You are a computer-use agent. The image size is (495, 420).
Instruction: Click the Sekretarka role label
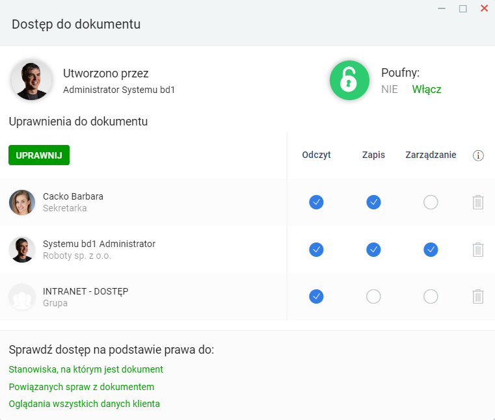[x=64, y=208]
